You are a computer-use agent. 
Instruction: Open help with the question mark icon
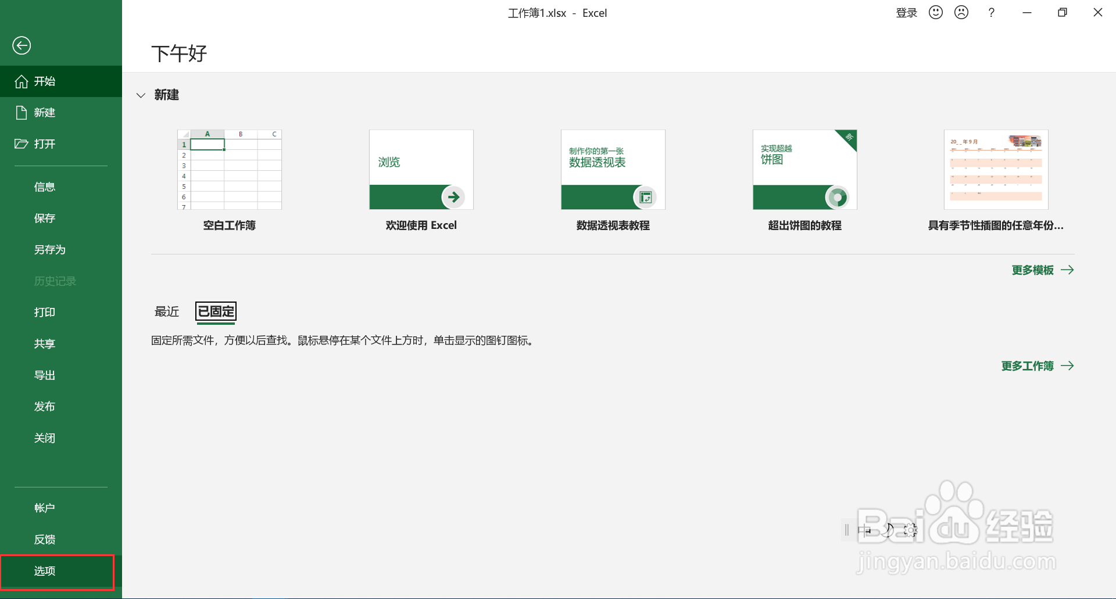click(x=992, y=13)
